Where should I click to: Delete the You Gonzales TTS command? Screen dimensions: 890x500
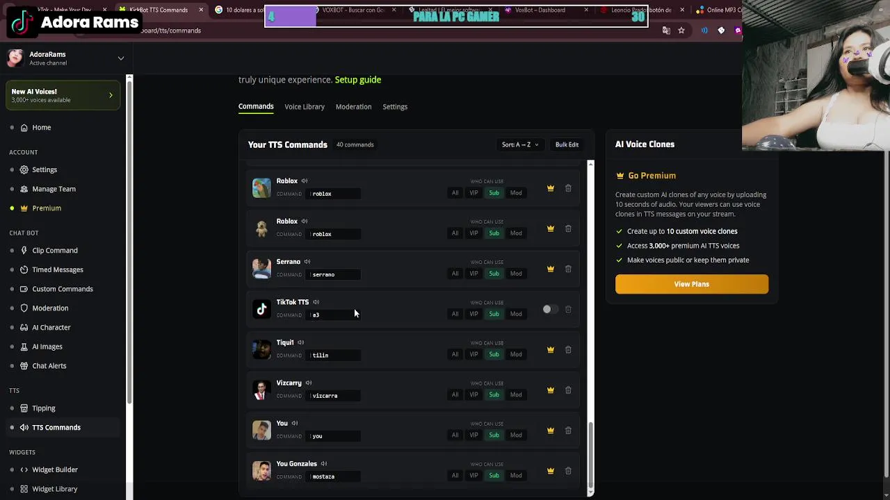coord(568,471)
